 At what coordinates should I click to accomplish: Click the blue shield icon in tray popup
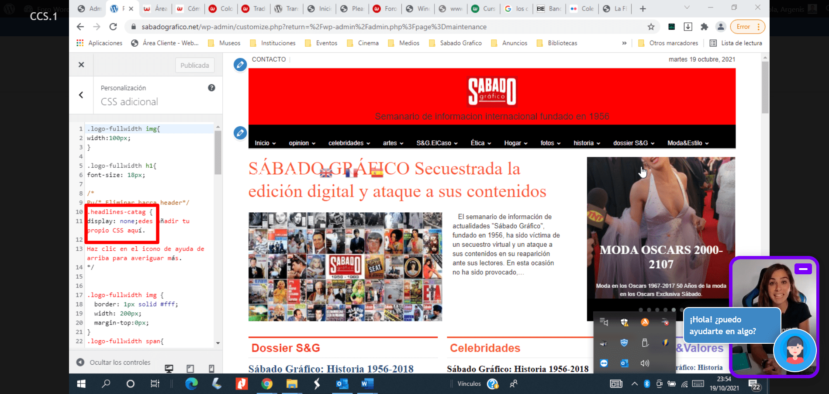(624, 343)
